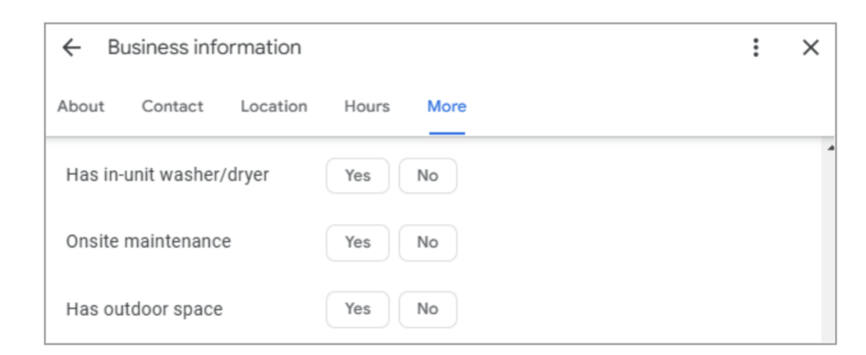Switch to the About tab
866x355 pixels.
click(81, 106)
